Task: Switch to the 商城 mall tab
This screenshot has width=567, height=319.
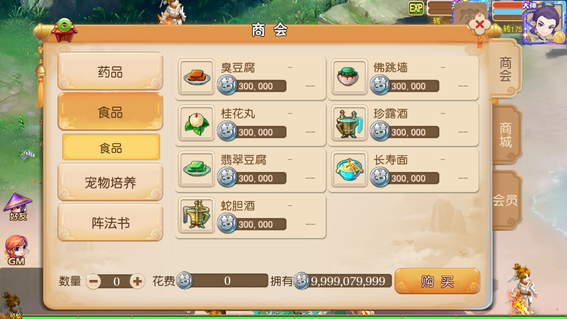Action: pos(506,135)
